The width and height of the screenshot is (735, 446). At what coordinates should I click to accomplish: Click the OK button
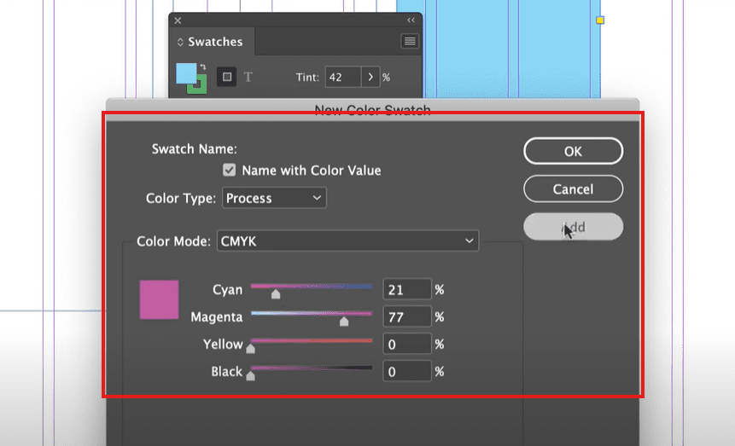tap(573, 151)
